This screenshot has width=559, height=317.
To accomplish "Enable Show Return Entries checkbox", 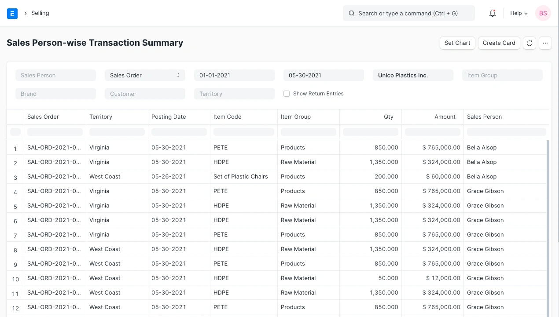I will click(x=287, y=94).
